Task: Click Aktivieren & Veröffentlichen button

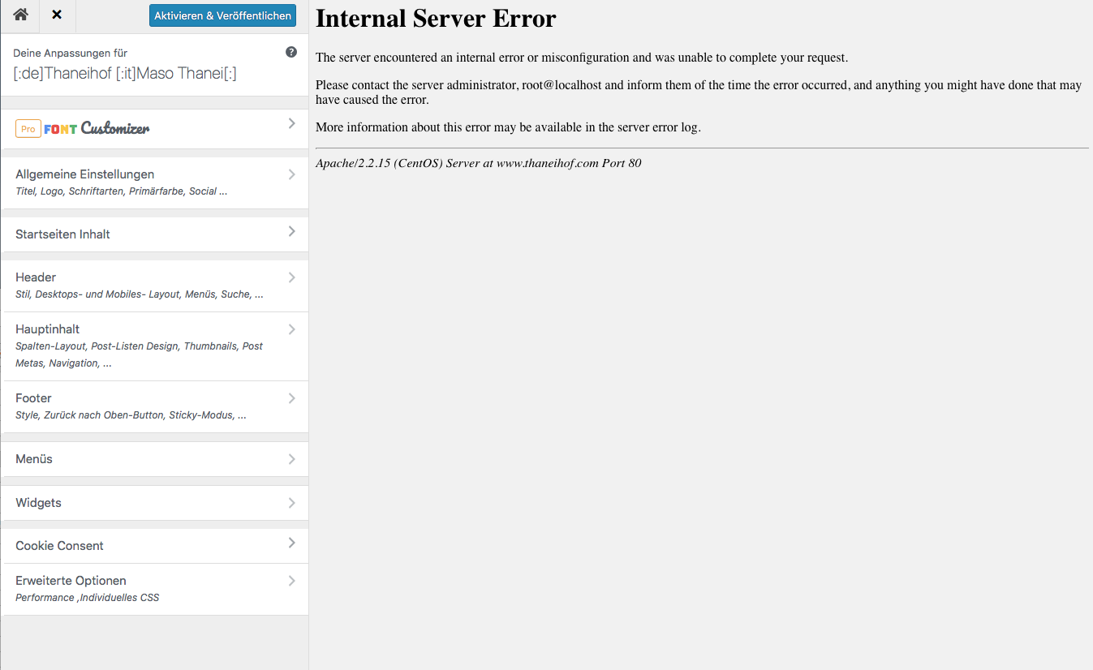Action: (222, 15)
